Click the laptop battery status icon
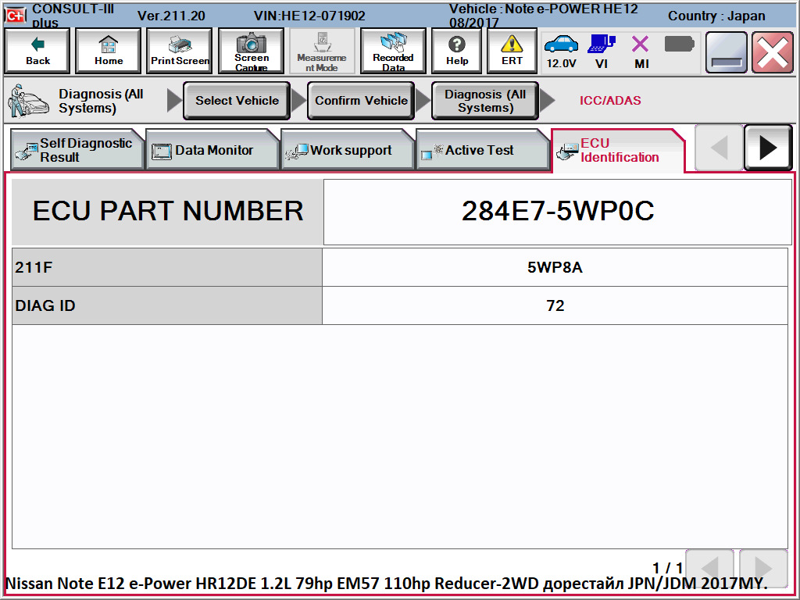 680,45
